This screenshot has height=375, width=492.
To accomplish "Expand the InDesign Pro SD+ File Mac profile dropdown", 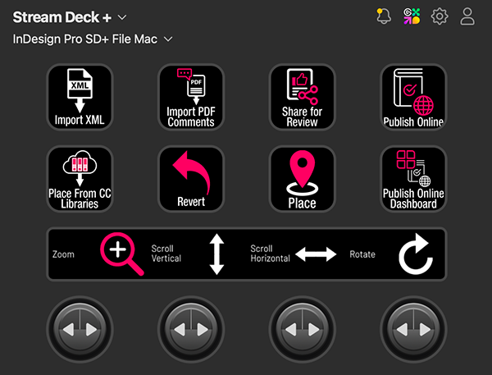I will click(93, 39).
